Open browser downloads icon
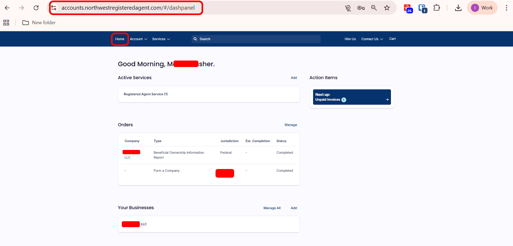Screen dimensions: 513x246 458,8
